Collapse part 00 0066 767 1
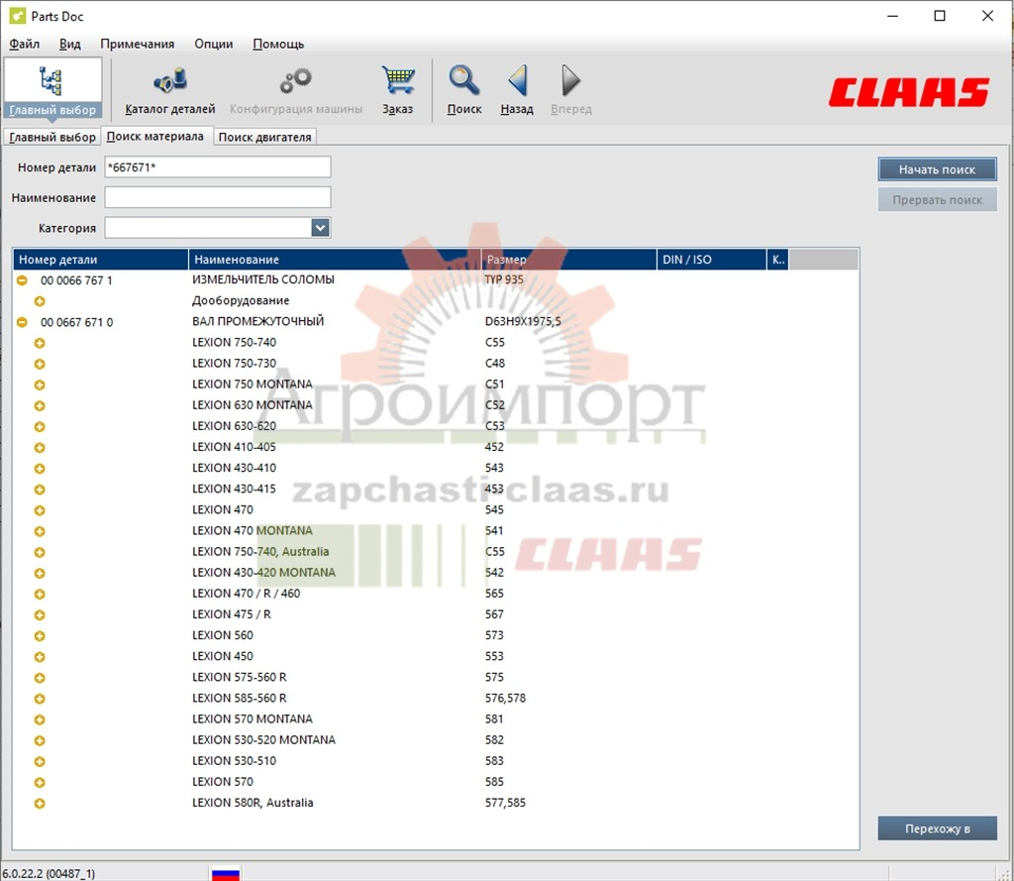The height and width of the screenshot is (881, 1014). click(x=22, y=280)
